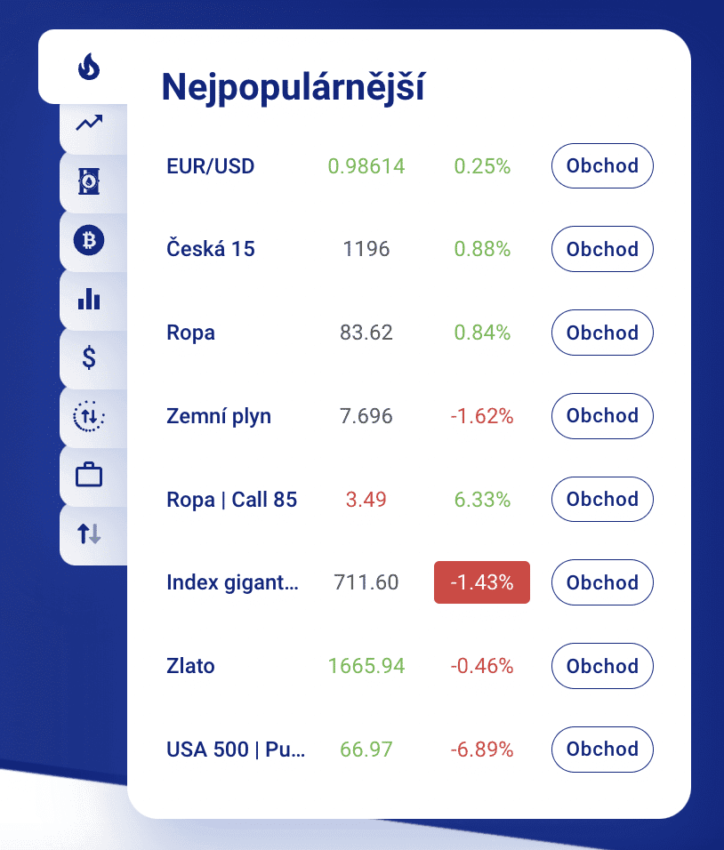The height and width of the screenshot is (850, 724).
Task: Select the briefcase portfolio category icon
Action: pyautogui.click(x=89, y=475)
